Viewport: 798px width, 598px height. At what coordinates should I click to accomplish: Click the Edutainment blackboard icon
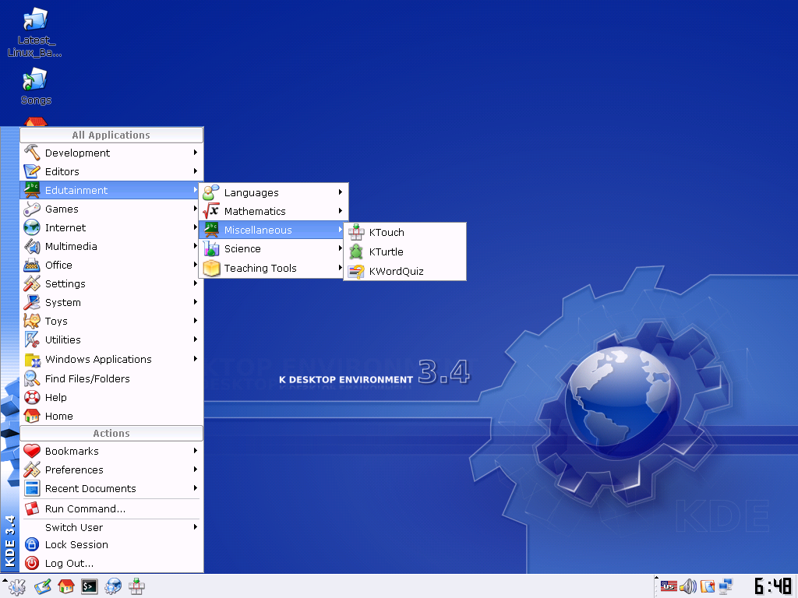click(32, 190)
